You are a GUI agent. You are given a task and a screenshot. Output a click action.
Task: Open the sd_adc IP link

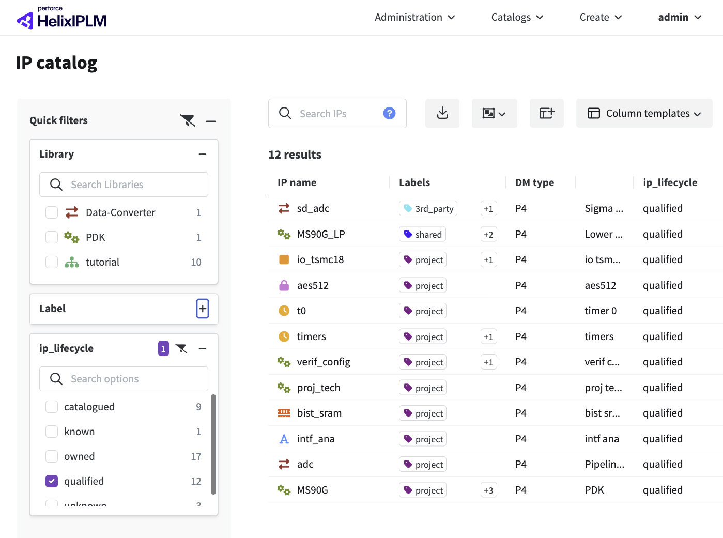click(313, 208)
